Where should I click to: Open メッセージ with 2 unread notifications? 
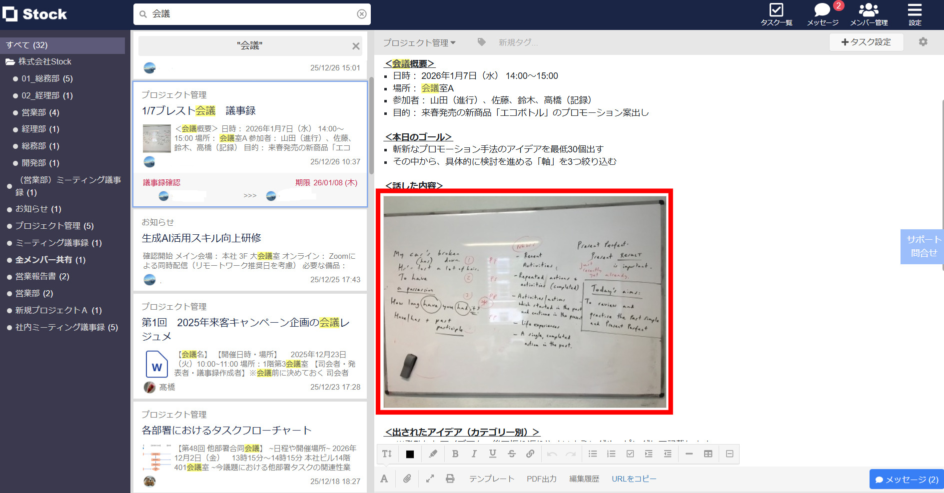821,13
